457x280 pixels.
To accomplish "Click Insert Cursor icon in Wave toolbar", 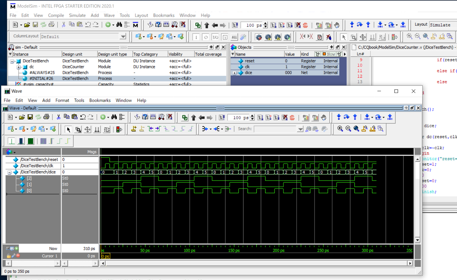I will [x=134, y=129].
